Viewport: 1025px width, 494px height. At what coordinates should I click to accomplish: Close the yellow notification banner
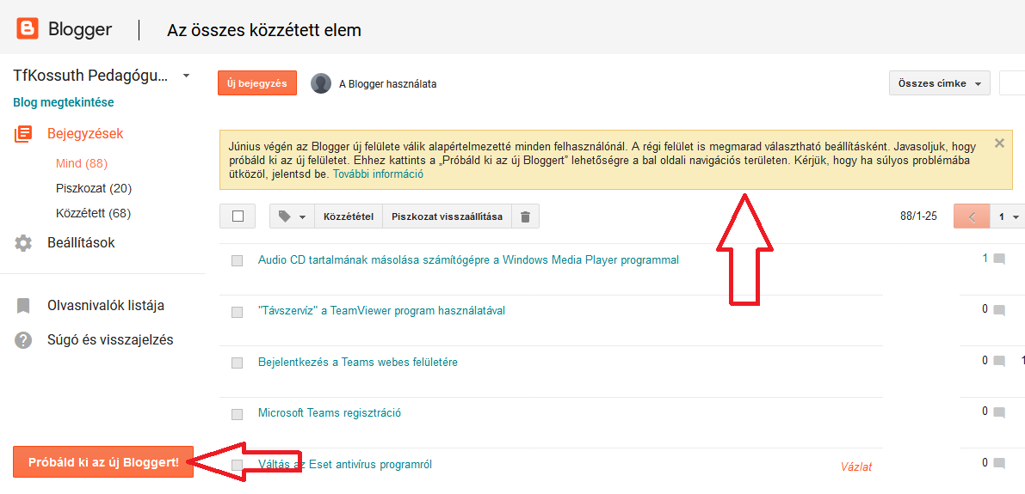(999, 143)
